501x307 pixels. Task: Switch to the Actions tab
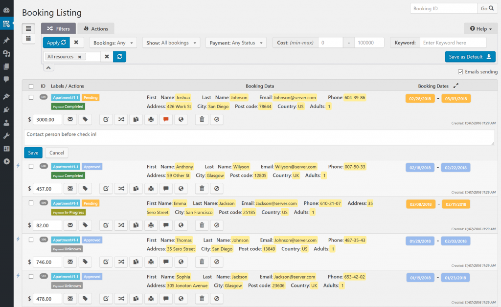coord(96,28)
